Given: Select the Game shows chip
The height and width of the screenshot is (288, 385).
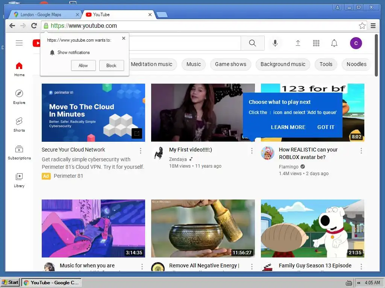Looking at the screenshot, I should click(x=230, y=64).
